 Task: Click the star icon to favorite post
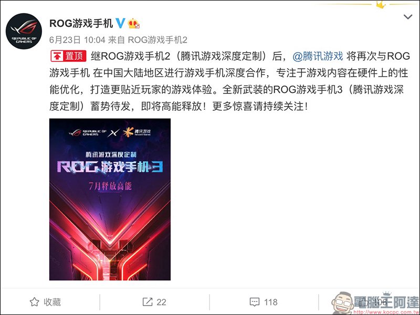pos(34,302)
